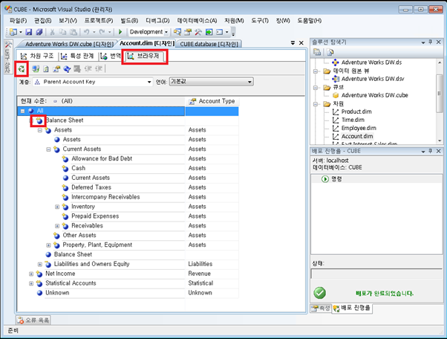
Task: Collapse the Assets parent node
Action: tap(40, 130)
